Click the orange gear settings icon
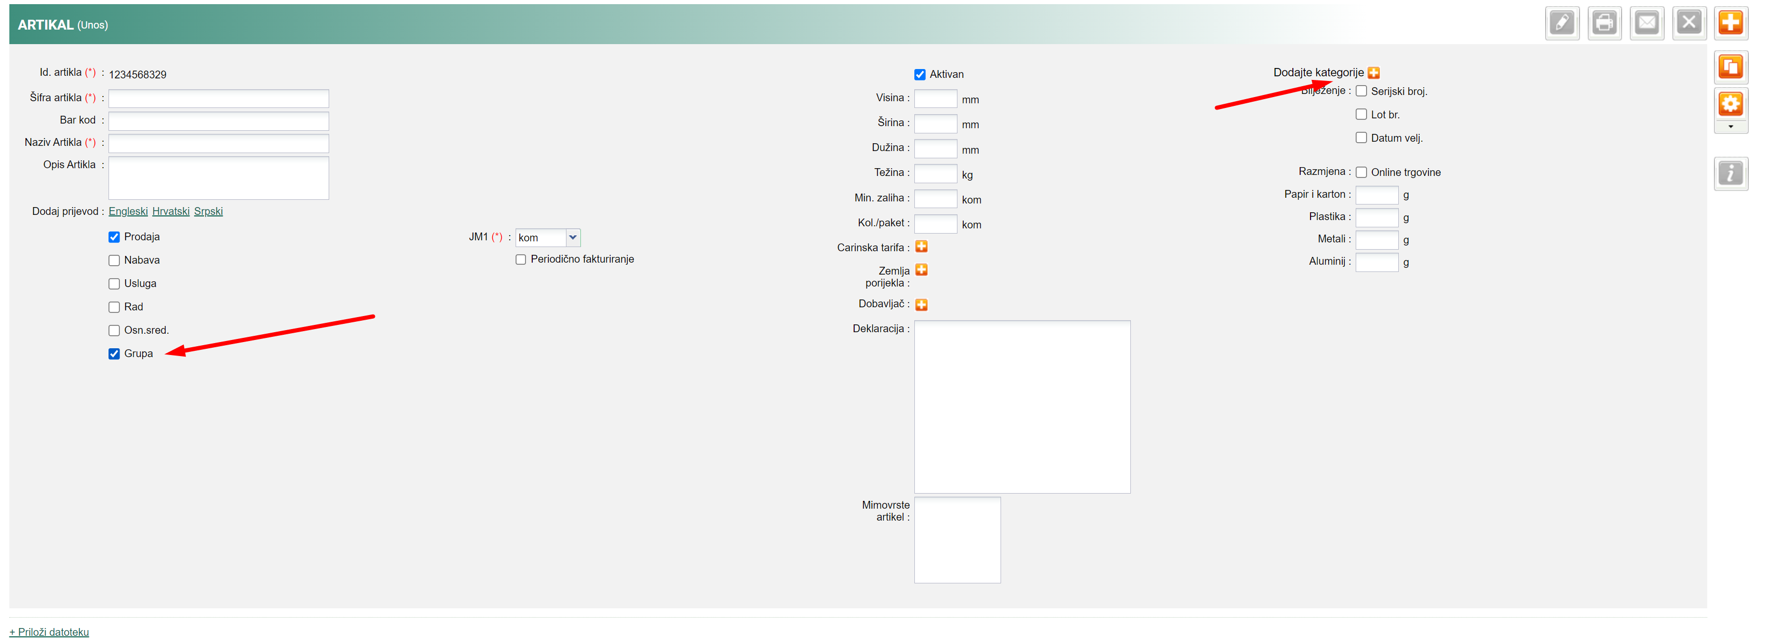1769x641 pixels. point(1730,104)
